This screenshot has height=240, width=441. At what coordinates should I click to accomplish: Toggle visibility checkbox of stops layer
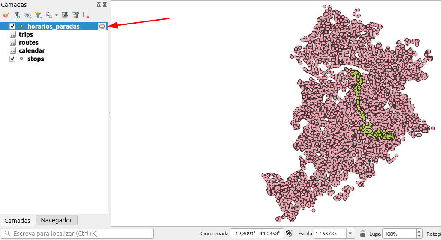point(12,59)
